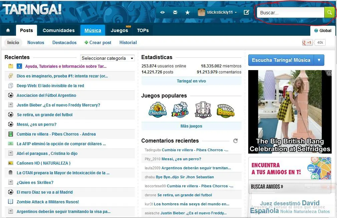Open the Música tab
The image size is (337, 218).
(93, 30)
